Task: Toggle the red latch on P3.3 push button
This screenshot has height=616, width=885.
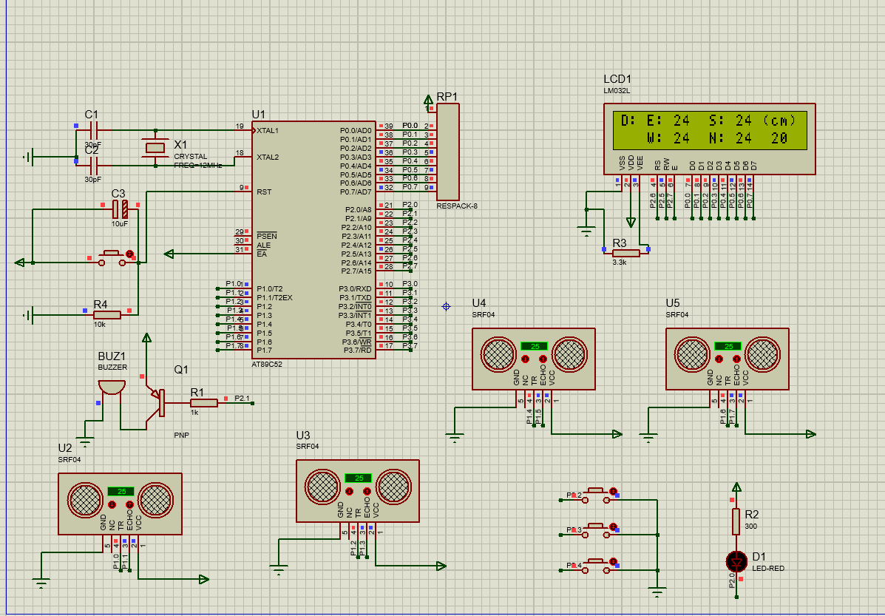Action: coord(613,527)
